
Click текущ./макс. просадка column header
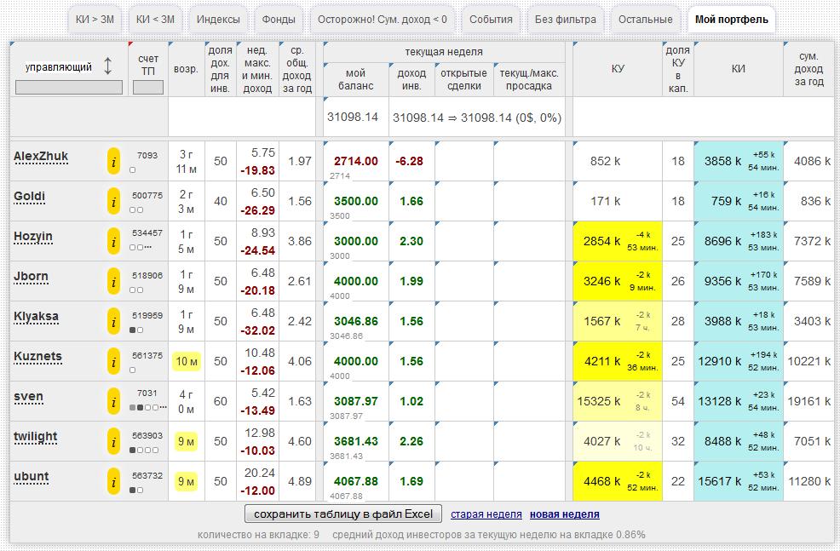tap(529, 79)
